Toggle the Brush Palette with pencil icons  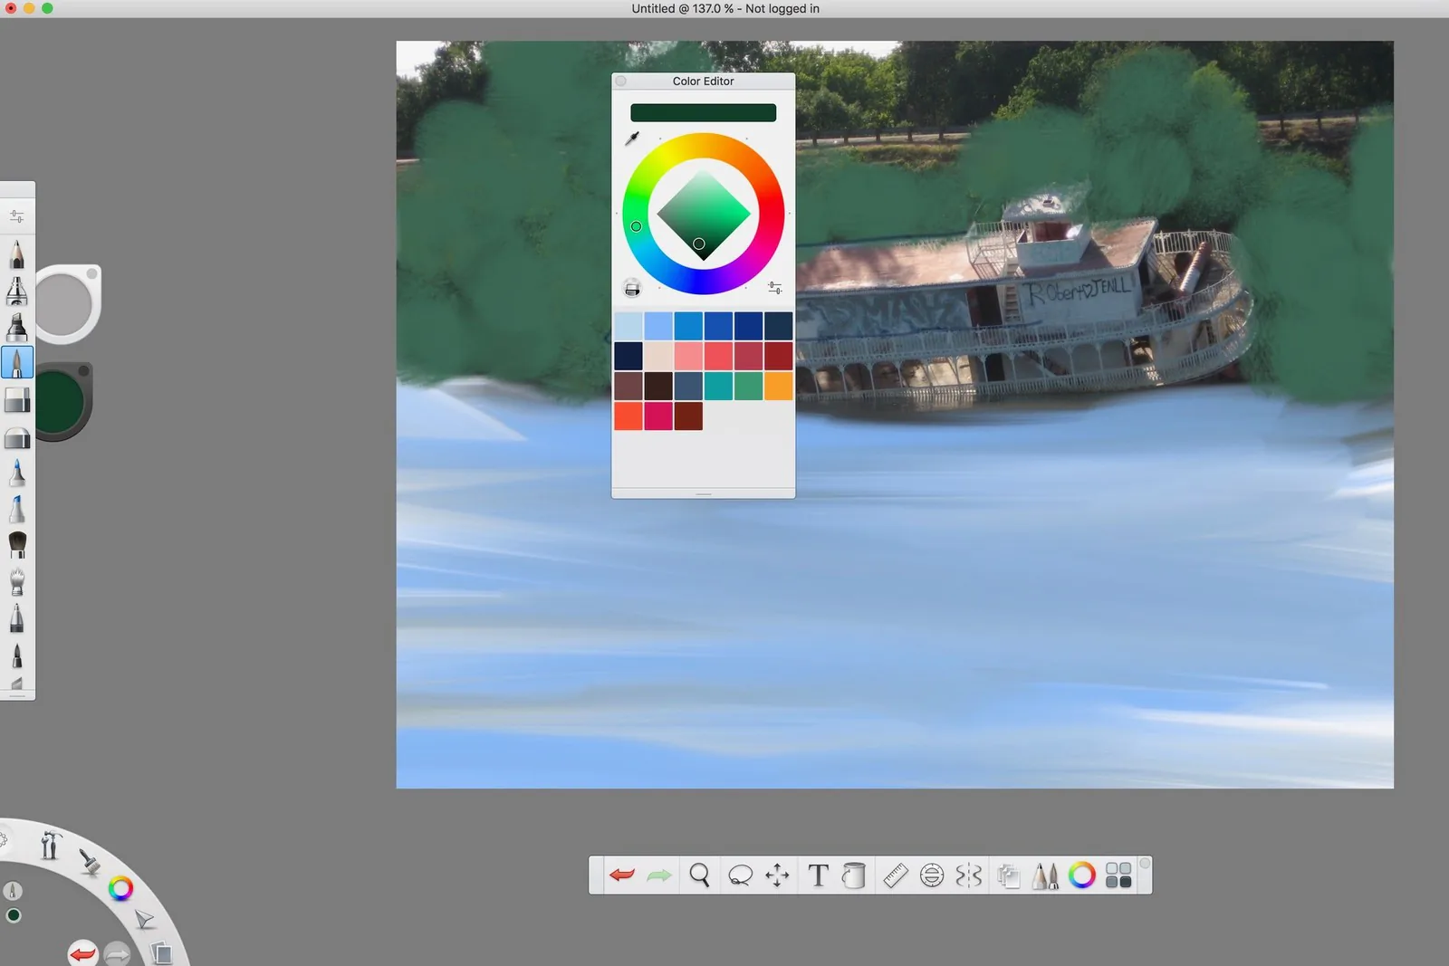(1044, 875)
